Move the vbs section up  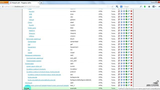click(x=121, y=17)
